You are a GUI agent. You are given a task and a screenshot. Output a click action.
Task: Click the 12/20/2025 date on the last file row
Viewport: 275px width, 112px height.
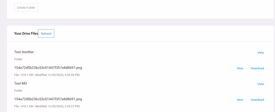(x=55, y=106)
